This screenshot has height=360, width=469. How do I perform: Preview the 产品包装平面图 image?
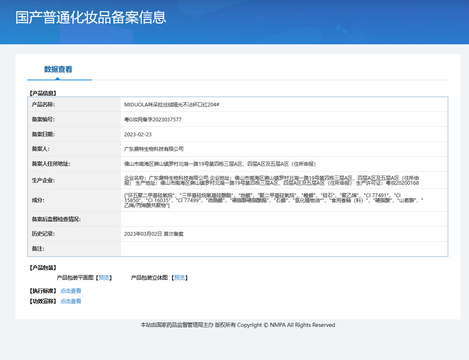point(104,278)
